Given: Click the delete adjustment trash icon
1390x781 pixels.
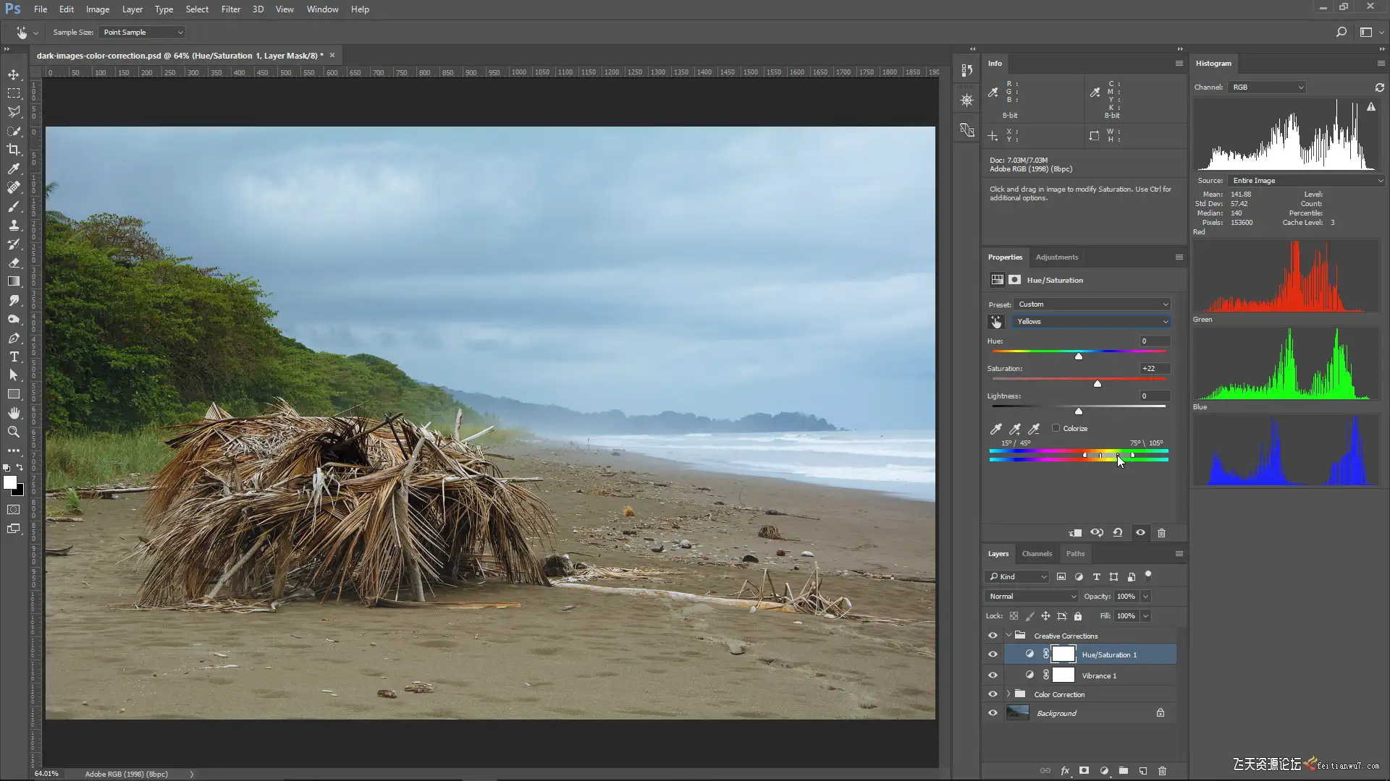Looking at the screenshot, I should click(1161, 533).
